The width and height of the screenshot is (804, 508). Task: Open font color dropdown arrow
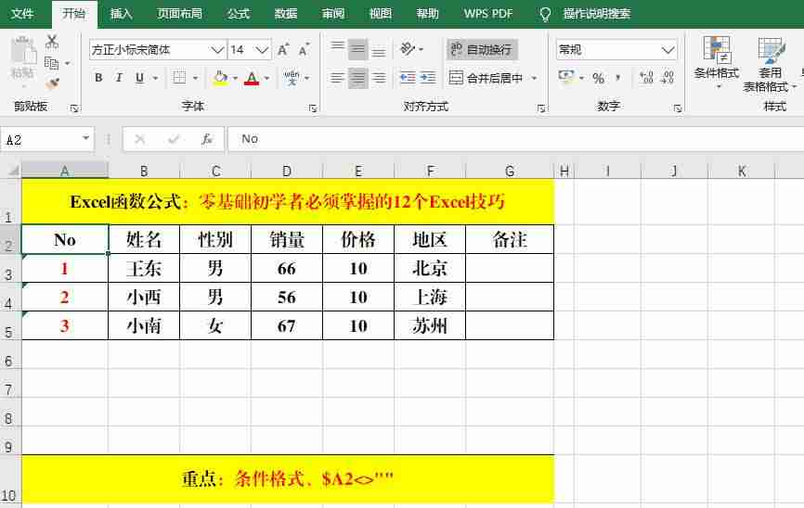(266, 79)
